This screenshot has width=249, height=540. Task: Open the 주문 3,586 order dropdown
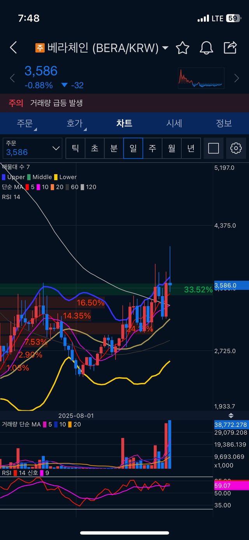(x=32, y=148)
